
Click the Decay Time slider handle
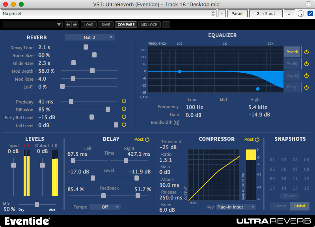pyautogui.click(x=86, y=47)
